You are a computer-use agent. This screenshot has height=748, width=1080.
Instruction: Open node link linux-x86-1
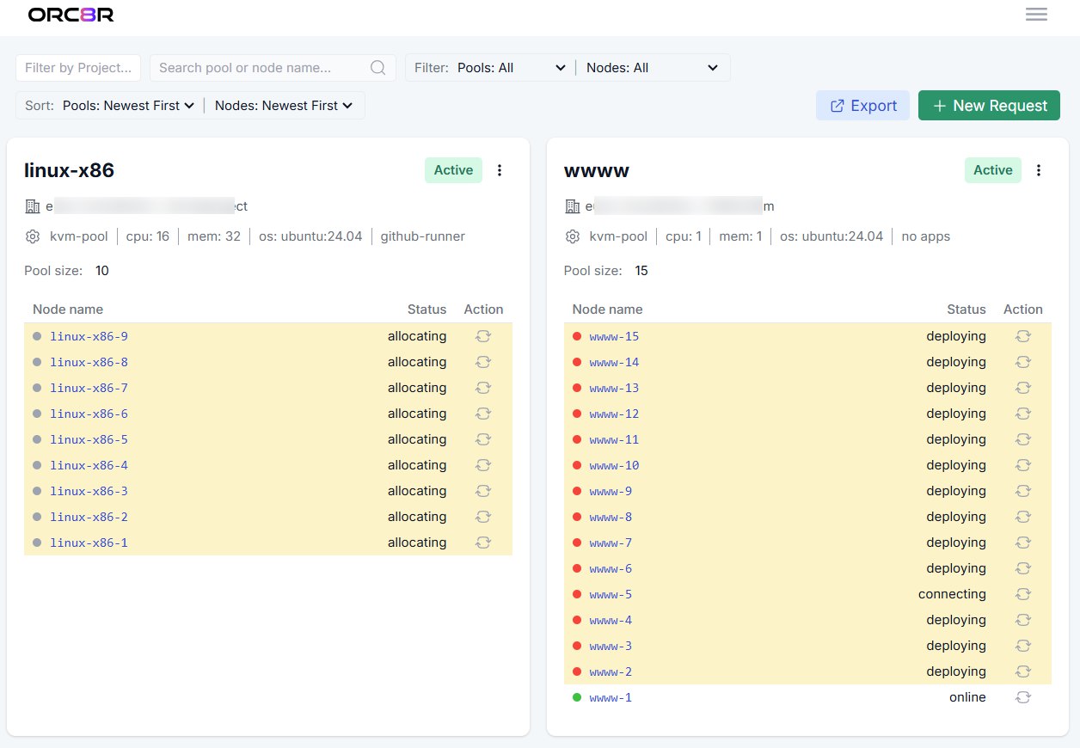(x=89, y=543)
